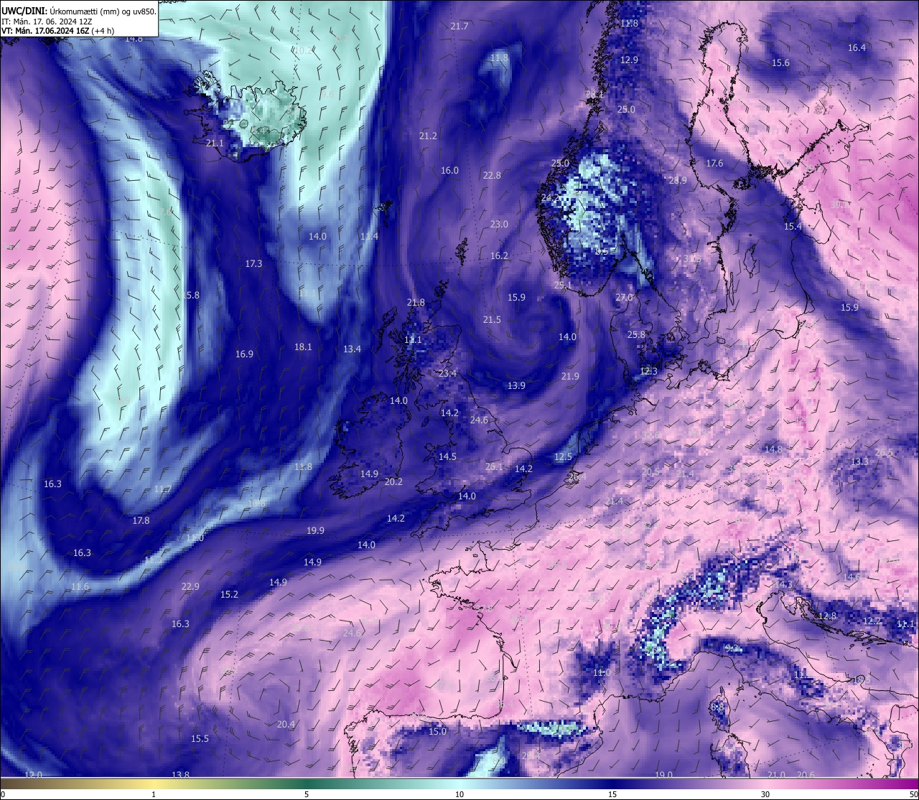Click the '1' tick on the colour scale
Viewport: 919px width, 800px height.
click(154, 794)
